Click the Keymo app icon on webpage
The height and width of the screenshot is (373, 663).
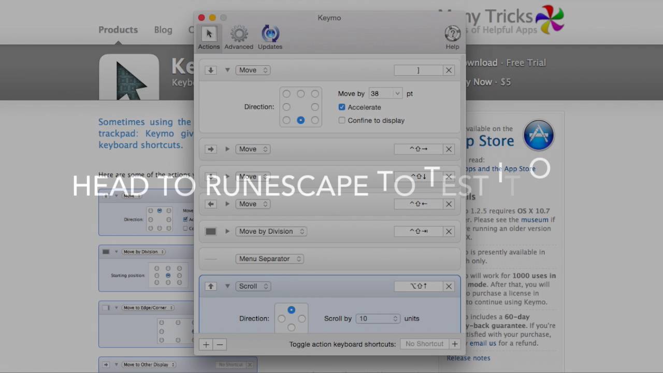[129, 77]
